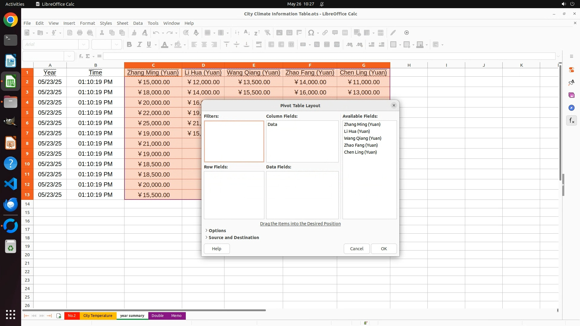This screenshot has width=580, height=326.
Task: Click the Clone Formatting paintbrush icon
Action: (x=134, y=33)
